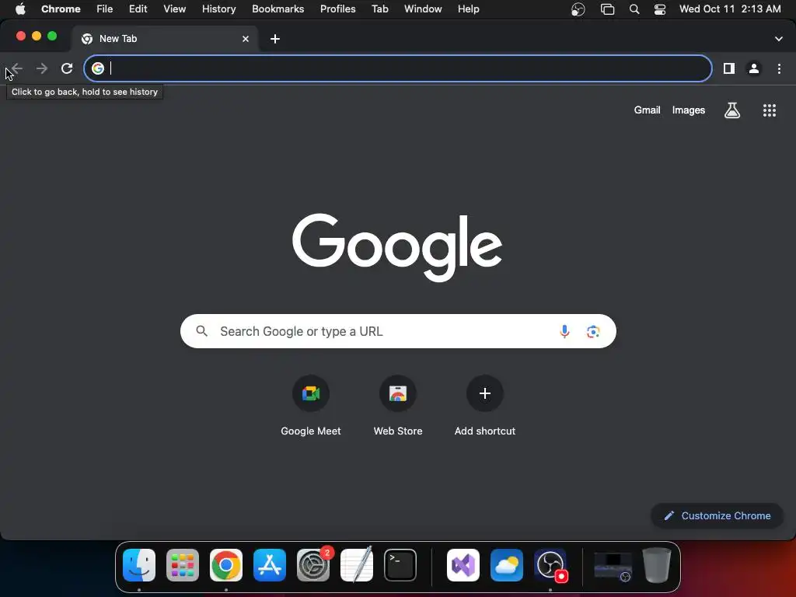Open the Bookmarks menu
The height and width of the screenshot is (597, 796).
coord(278,9)
